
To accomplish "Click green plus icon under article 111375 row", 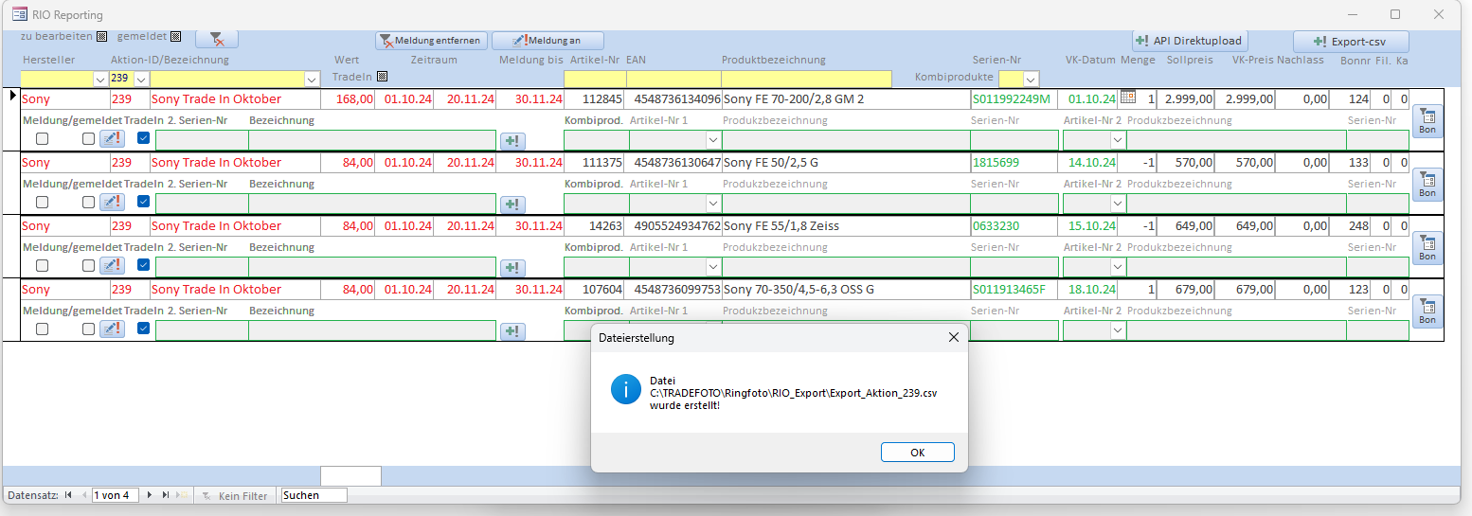I will coord(512,205).
